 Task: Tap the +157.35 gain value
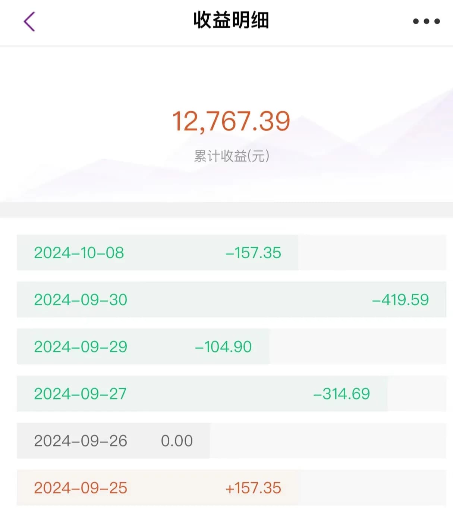click(x=253, y=488)
